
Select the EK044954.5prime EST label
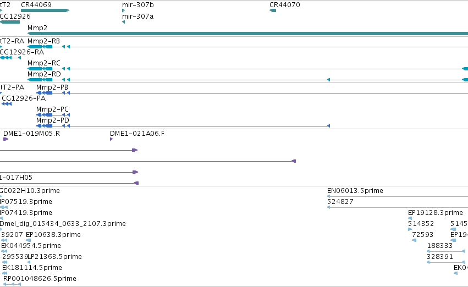[x=31, y=246]
